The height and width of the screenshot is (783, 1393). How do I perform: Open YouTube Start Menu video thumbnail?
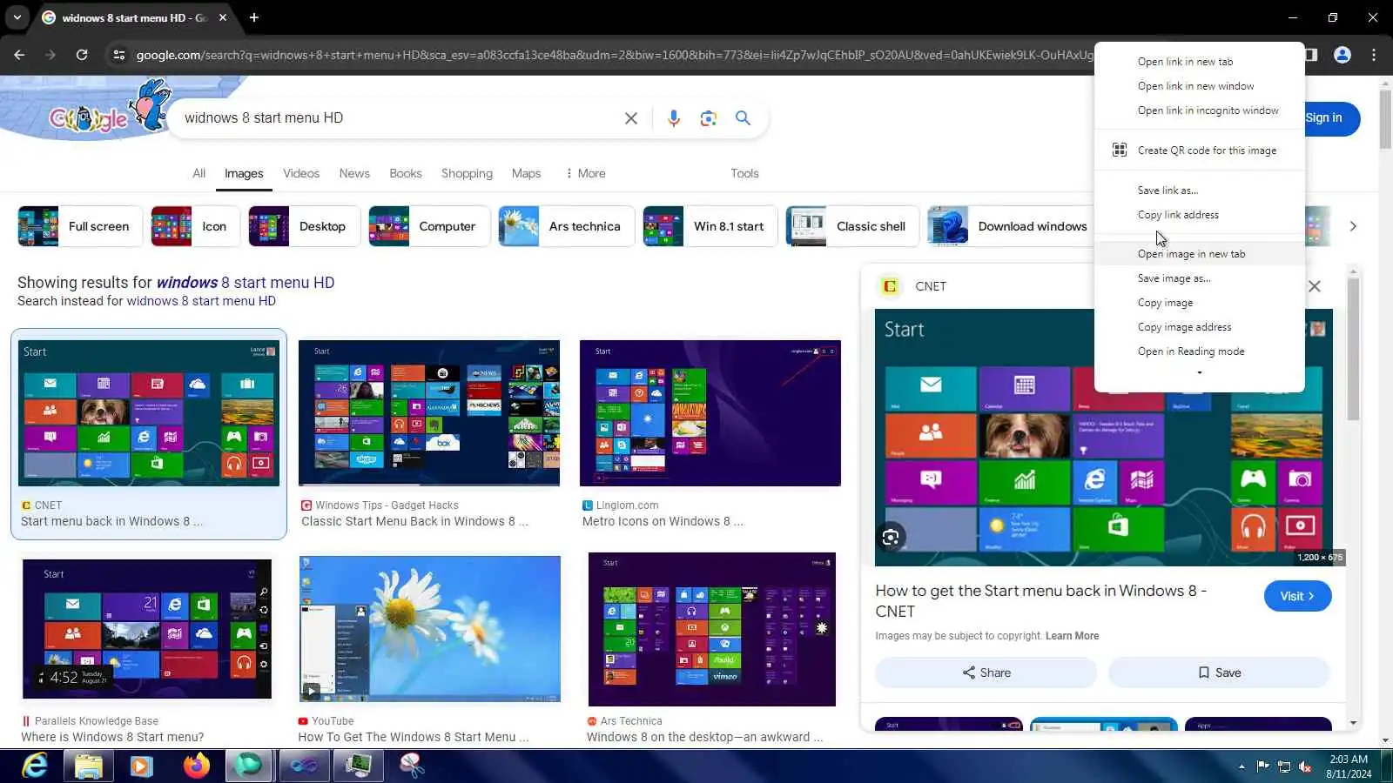pyautogui.click(x=430, y=629)
